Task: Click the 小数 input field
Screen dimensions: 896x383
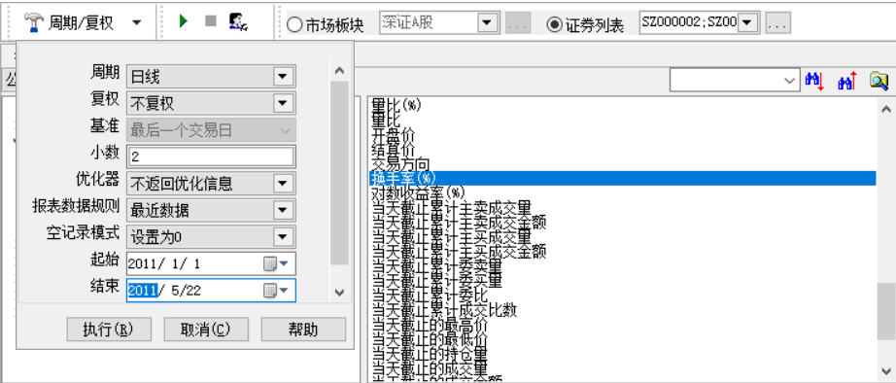Action: (x=211, y=157)
